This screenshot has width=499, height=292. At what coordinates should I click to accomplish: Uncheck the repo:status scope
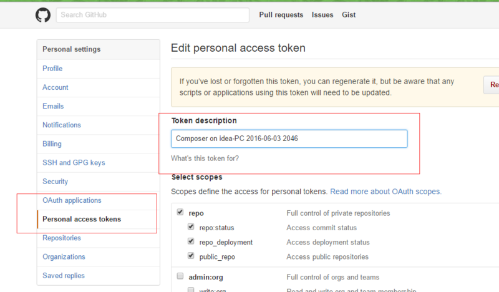pos(191,227)
